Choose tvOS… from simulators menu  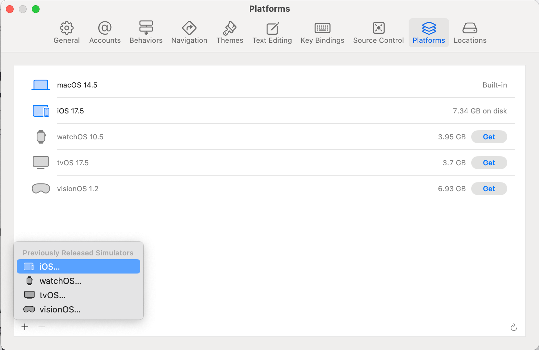78,295
